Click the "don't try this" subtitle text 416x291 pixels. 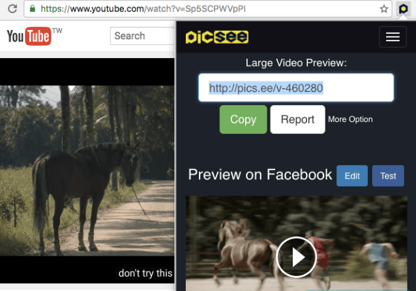145,273
